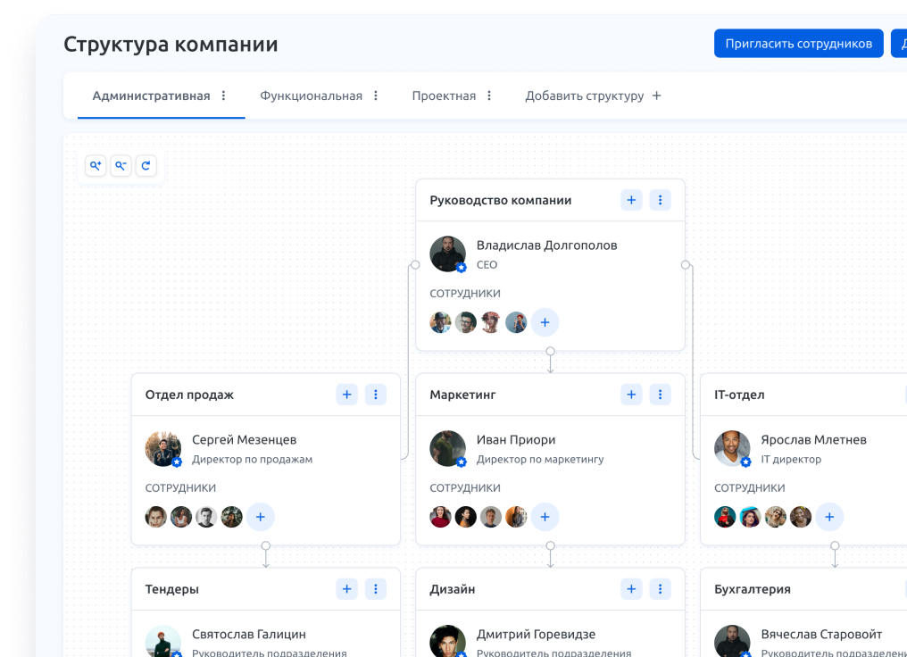Image resolution: width=907 pixels, height=657 pixels.
Task: Click the plus icon on Отдел продаж header
Action: pos(346,394)
